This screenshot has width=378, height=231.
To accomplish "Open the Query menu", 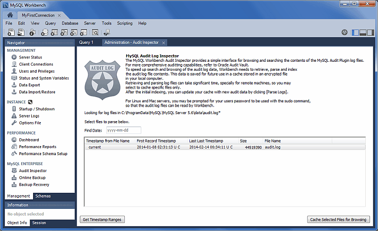I will (51, 24).
